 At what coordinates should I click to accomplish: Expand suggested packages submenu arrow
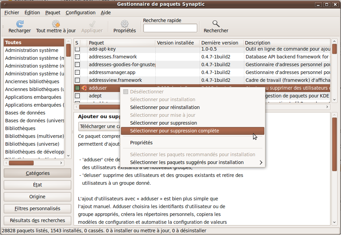pos(261,162)
